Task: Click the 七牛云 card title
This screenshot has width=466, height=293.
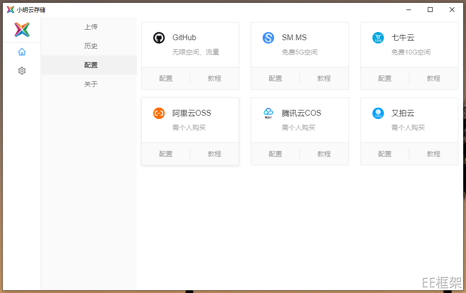Action: [x=402, y=37]
